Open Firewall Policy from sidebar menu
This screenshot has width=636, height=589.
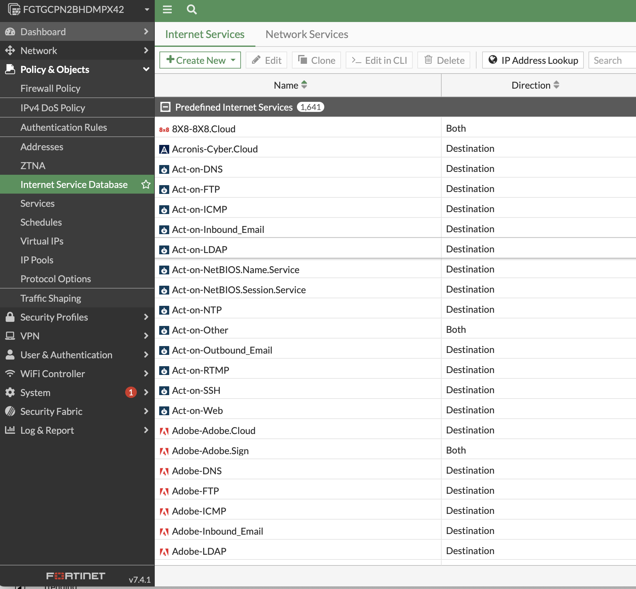click(50, 88)
